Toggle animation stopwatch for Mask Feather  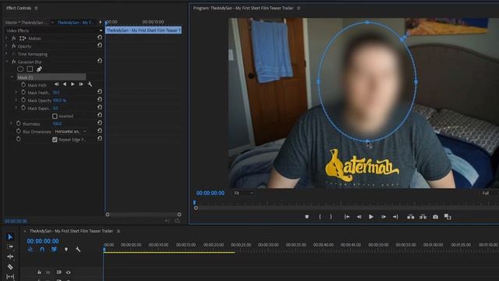(x=23, y=92)
